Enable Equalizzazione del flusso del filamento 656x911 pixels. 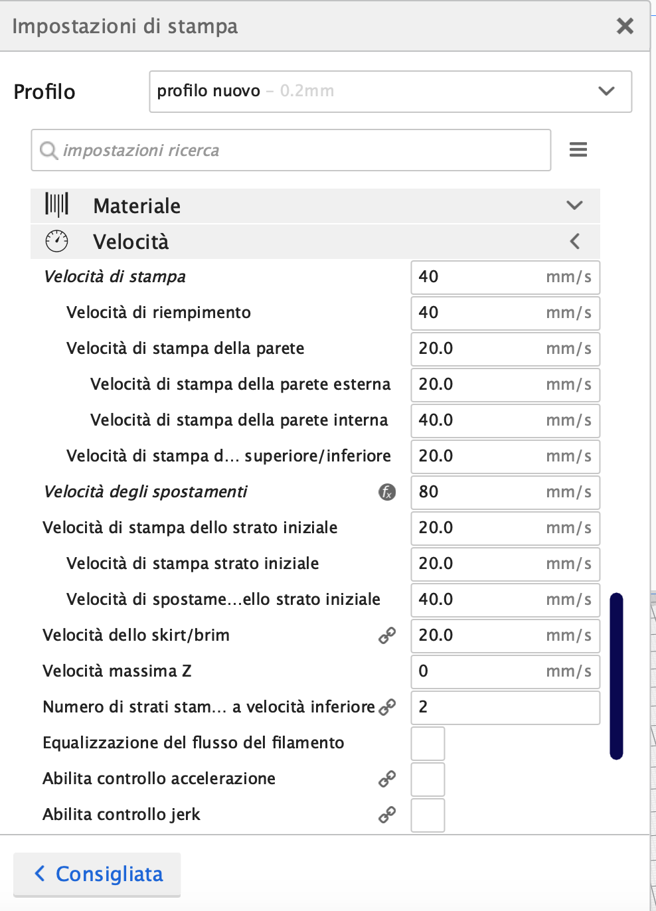coord(428,744)
